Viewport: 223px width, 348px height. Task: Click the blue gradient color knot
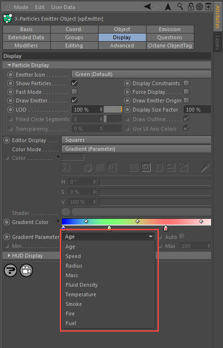[x=64, y=228]
